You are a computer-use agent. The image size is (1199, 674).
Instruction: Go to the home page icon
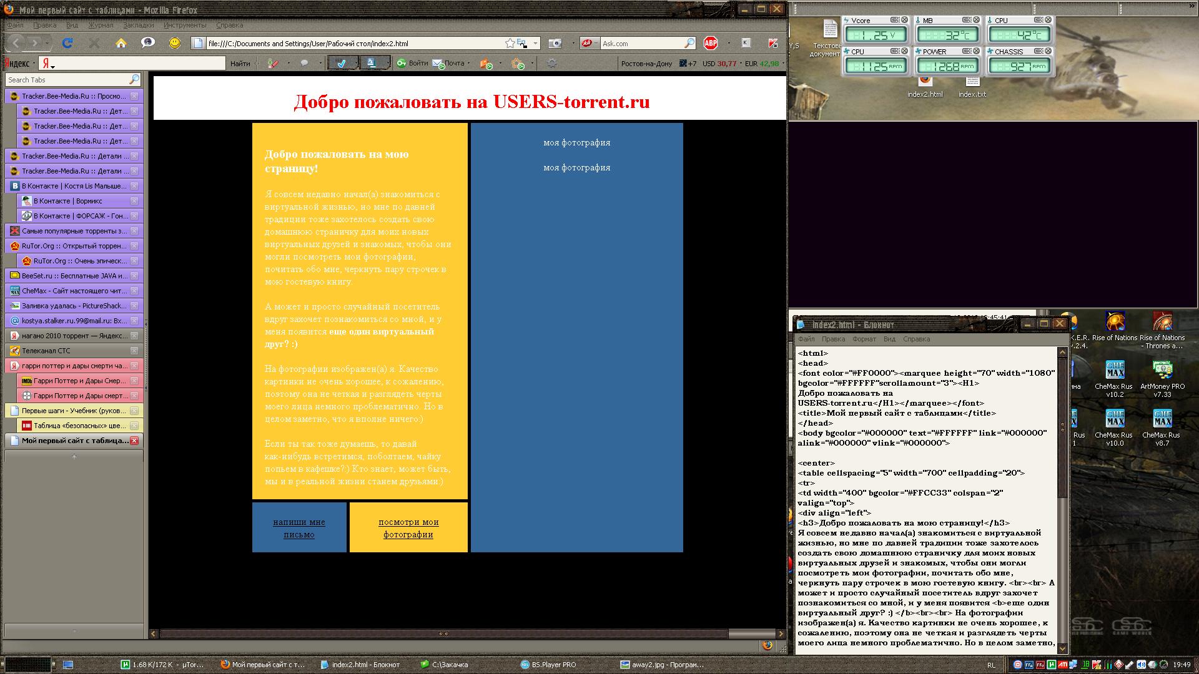click(x=121, y=43)
